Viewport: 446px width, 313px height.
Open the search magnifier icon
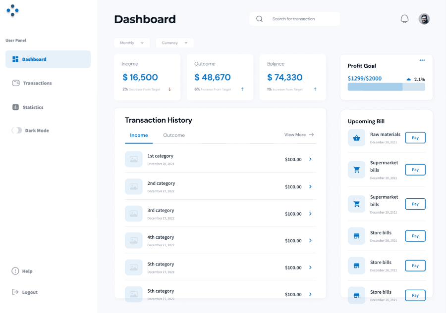click(259, 18)
